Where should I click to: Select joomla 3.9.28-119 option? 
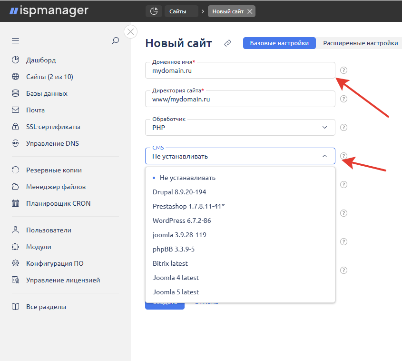click(x=240, y=235)
